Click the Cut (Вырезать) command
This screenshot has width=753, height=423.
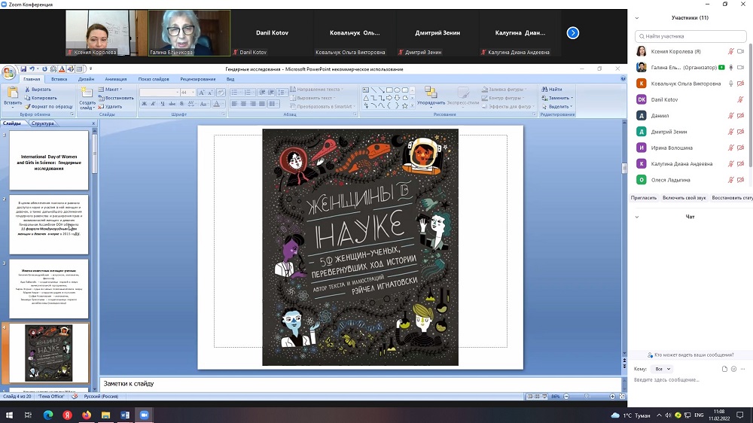pyautogui.click(x=38, y=89)
